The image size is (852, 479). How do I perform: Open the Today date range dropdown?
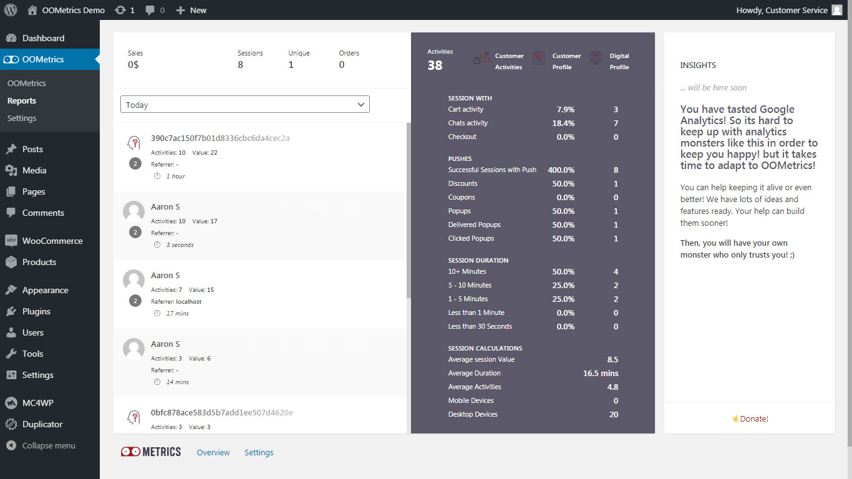[x=245, y=105]
